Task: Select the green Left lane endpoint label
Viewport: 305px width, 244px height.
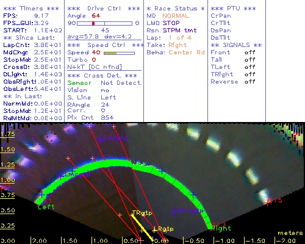Action: point(46,207)
